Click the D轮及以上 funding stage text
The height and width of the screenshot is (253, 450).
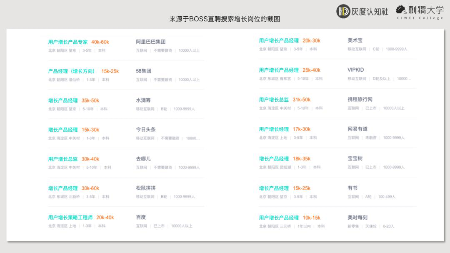[x=381, y=79]
